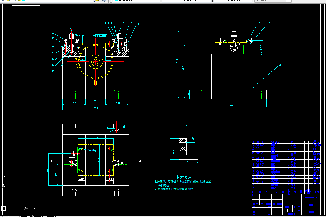
Task: Pick the left 181.5 dimension text
Action: click(74, 103)
